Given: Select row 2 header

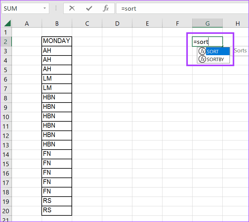Looking at the screenshot, I should [x=6, y=41].
